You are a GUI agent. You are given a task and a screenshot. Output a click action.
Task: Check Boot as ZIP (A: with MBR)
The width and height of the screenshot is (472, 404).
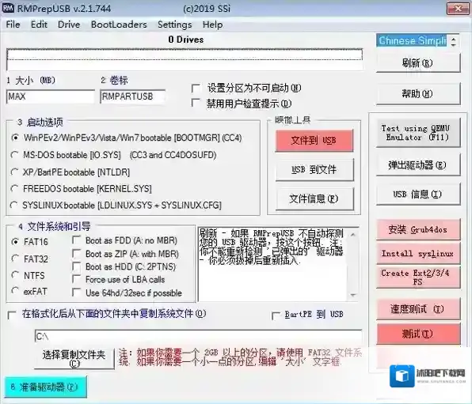coord(77,254)
